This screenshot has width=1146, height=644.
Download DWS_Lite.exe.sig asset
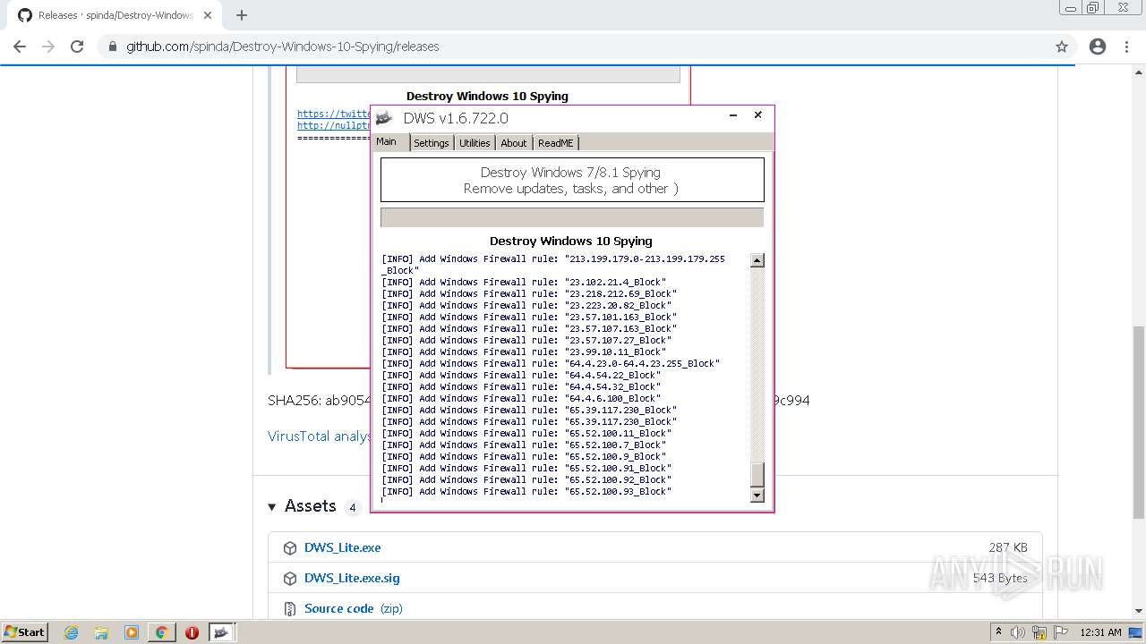352,578
